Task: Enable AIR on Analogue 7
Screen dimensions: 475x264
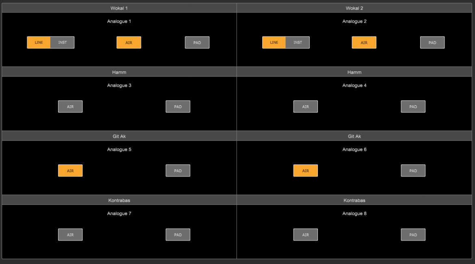Action: pyautogui.click(x=70, y=235)
